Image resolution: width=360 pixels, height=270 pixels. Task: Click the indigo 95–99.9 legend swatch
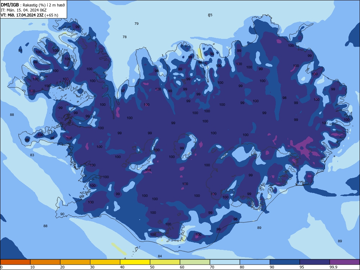(x=315, y=262)
